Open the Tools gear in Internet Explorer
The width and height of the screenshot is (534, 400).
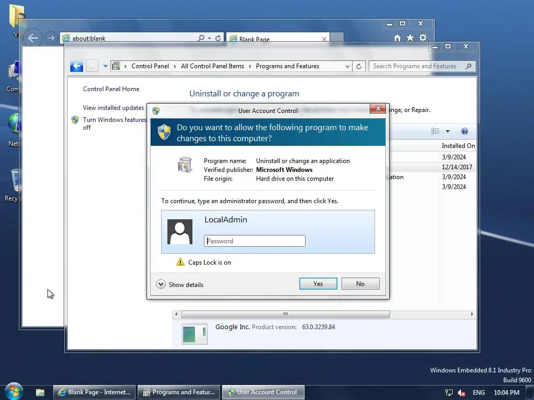coord(423,37)
